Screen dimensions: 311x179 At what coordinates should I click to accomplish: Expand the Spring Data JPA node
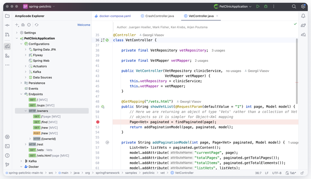point(26,49)
